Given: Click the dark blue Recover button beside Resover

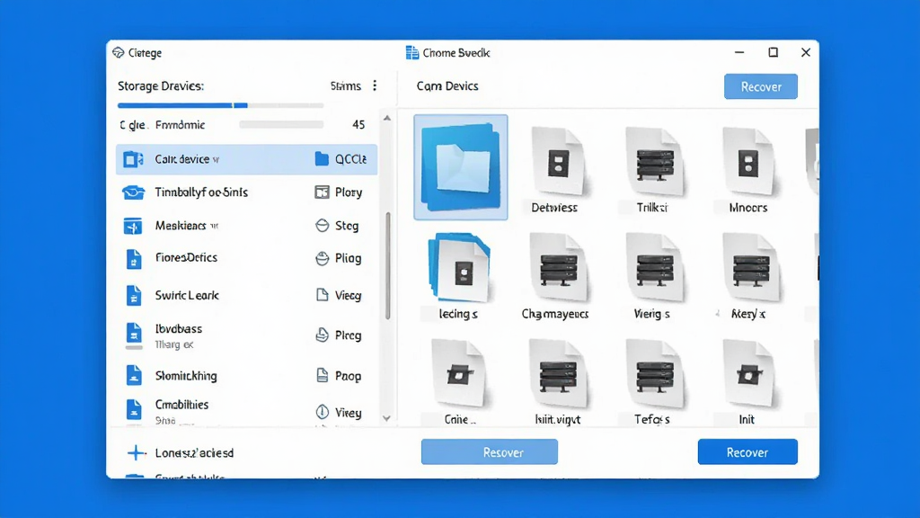Looking at the screenshot, I should click(747, 452).
